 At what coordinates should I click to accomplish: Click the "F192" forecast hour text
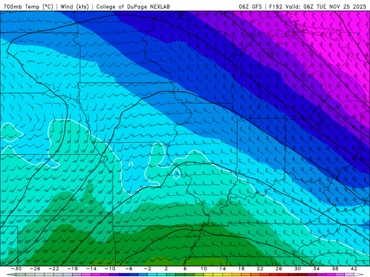tap(276, 6)
